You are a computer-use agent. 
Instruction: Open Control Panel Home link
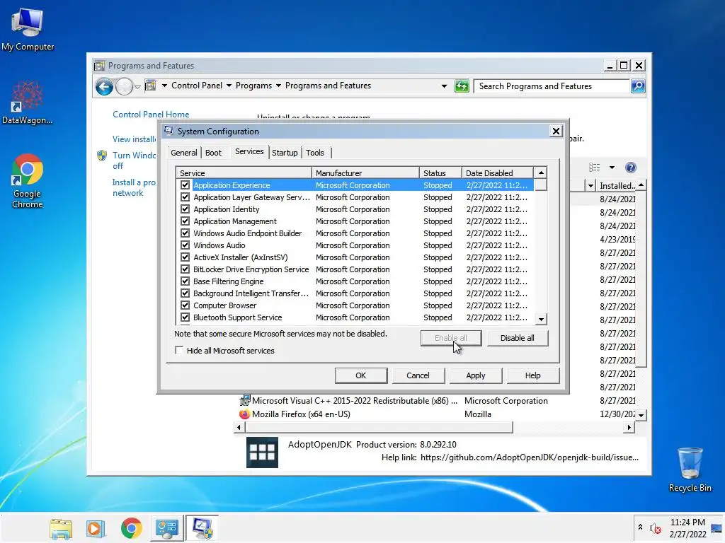(x=151, y=114)
